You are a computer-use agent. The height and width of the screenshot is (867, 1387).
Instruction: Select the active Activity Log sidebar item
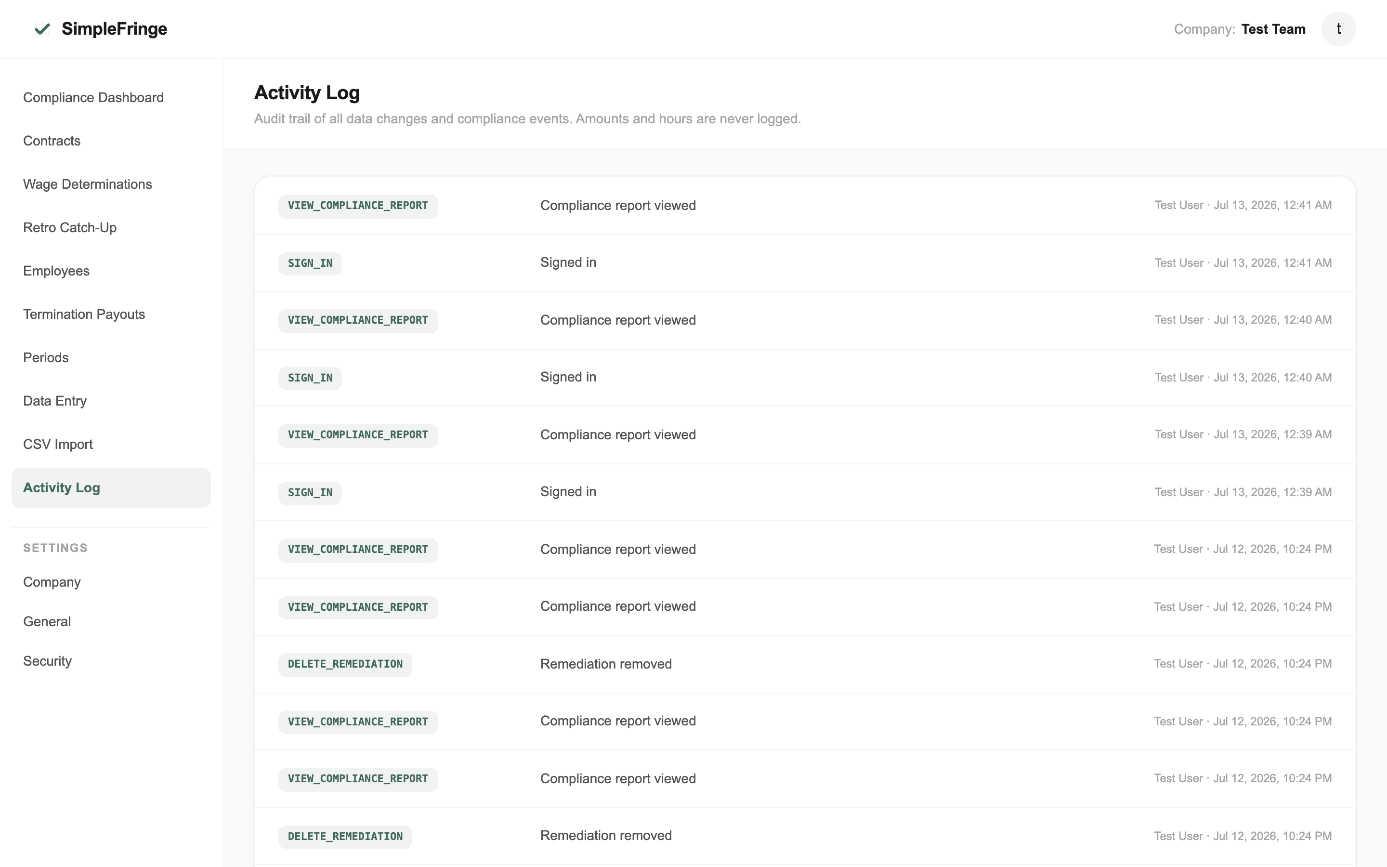tap(111, 488)
